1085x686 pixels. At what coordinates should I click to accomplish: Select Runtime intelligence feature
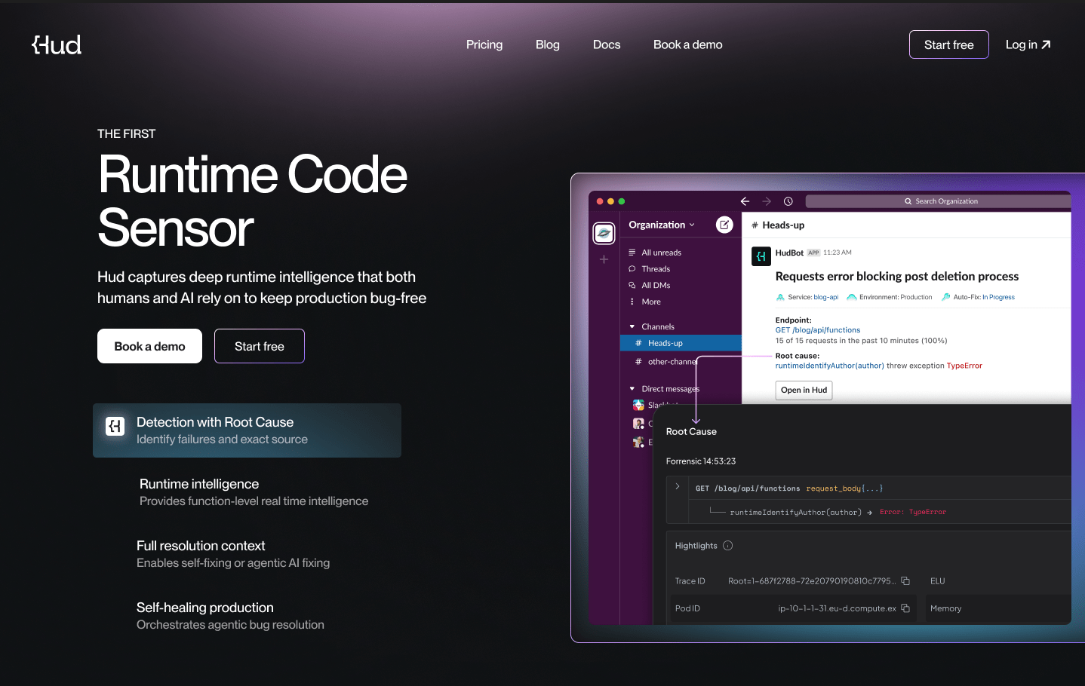click(x=254, y=492)
